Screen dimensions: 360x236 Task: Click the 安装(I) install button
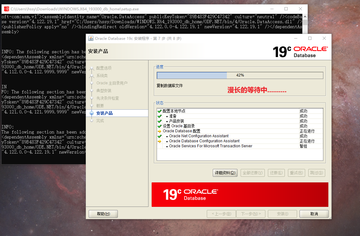click(282, 214)
